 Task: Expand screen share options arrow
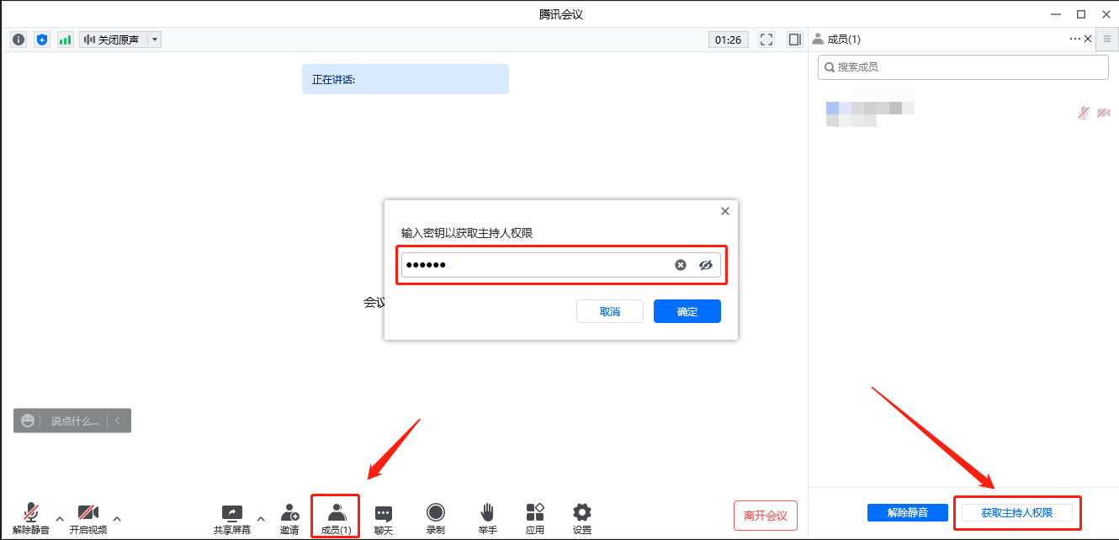click(x=260, y=518)
